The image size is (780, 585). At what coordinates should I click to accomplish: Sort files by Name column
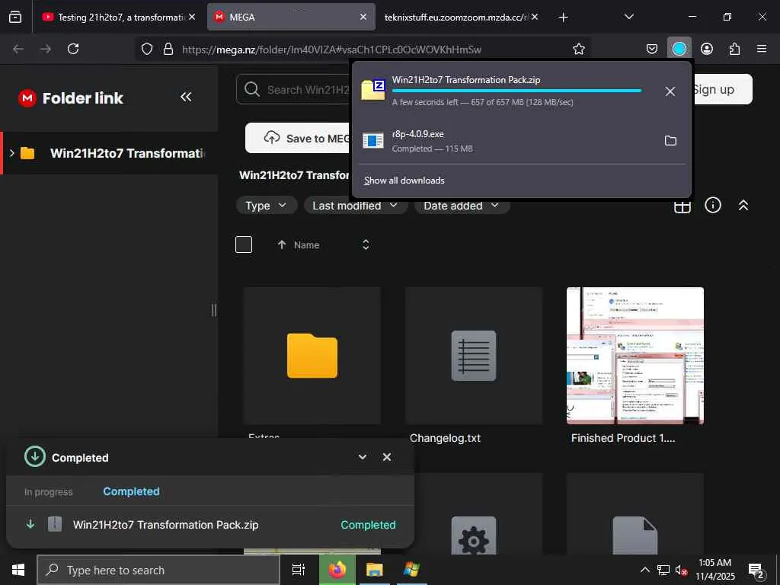(x=306, y=245)
